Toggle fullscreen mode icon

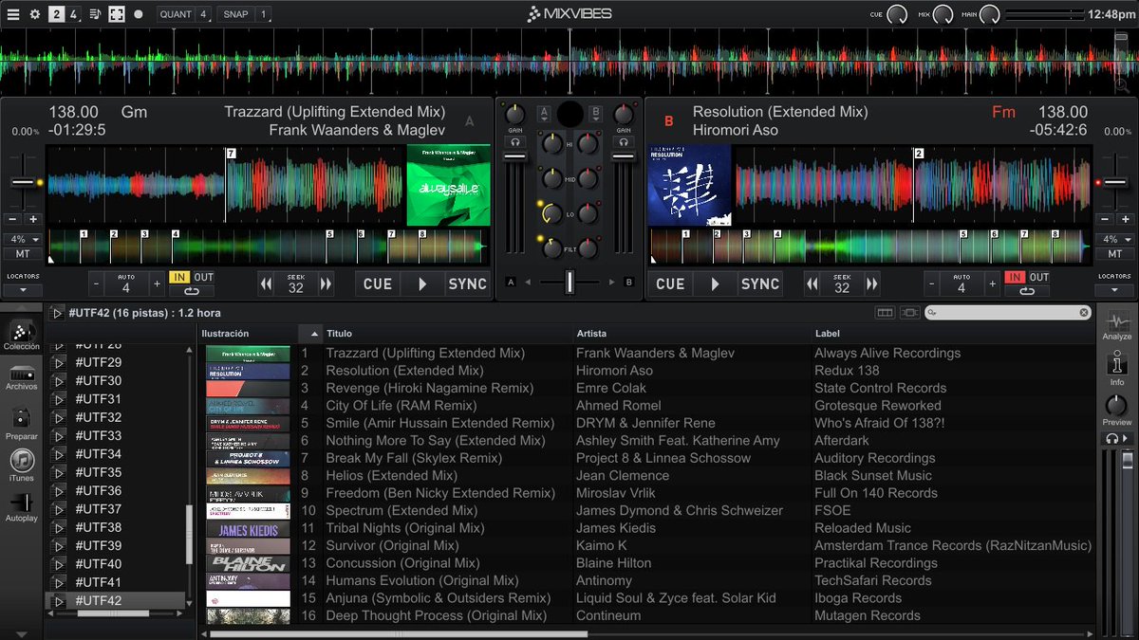click(x=116, y=14)
